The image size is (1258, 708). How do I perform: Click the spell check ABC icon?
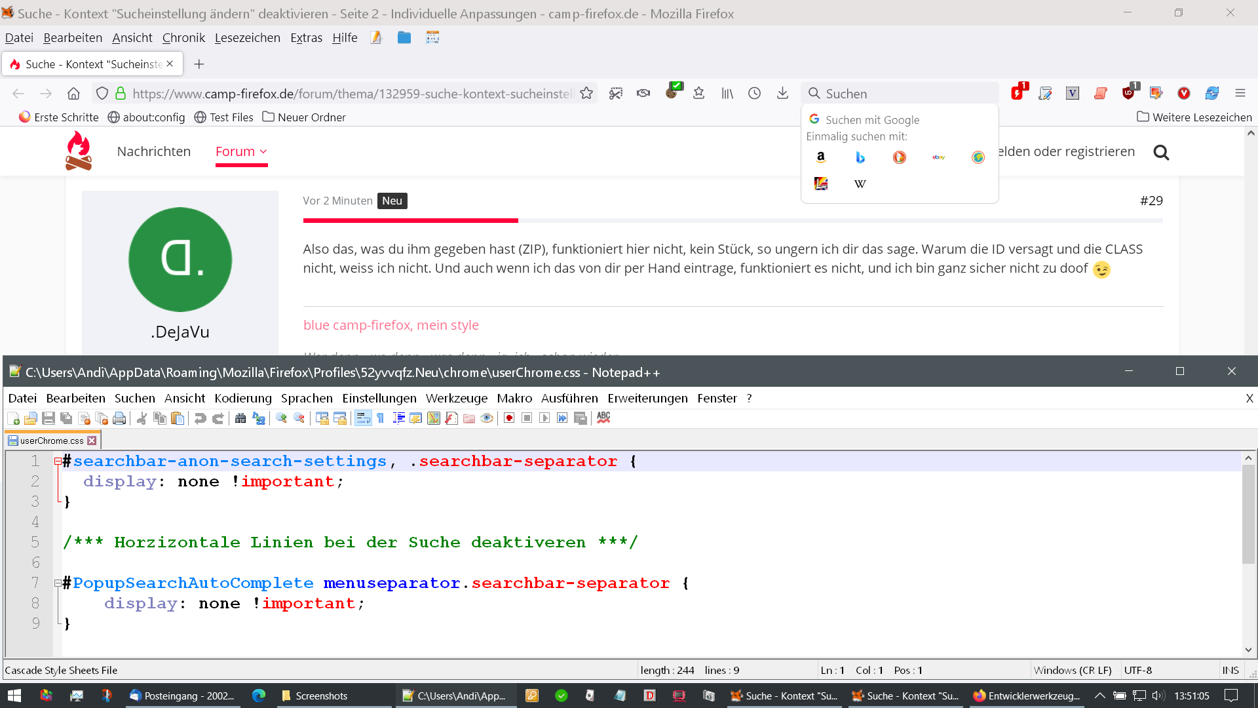603,418
